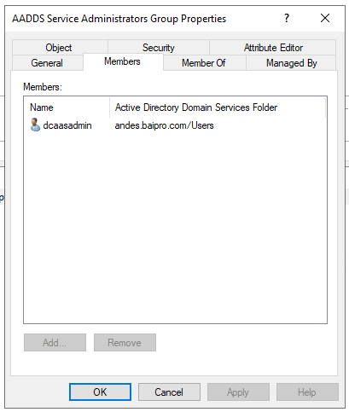Click the question mark help icon
Screen dimensions: 349x412
[x=287, y=19]
